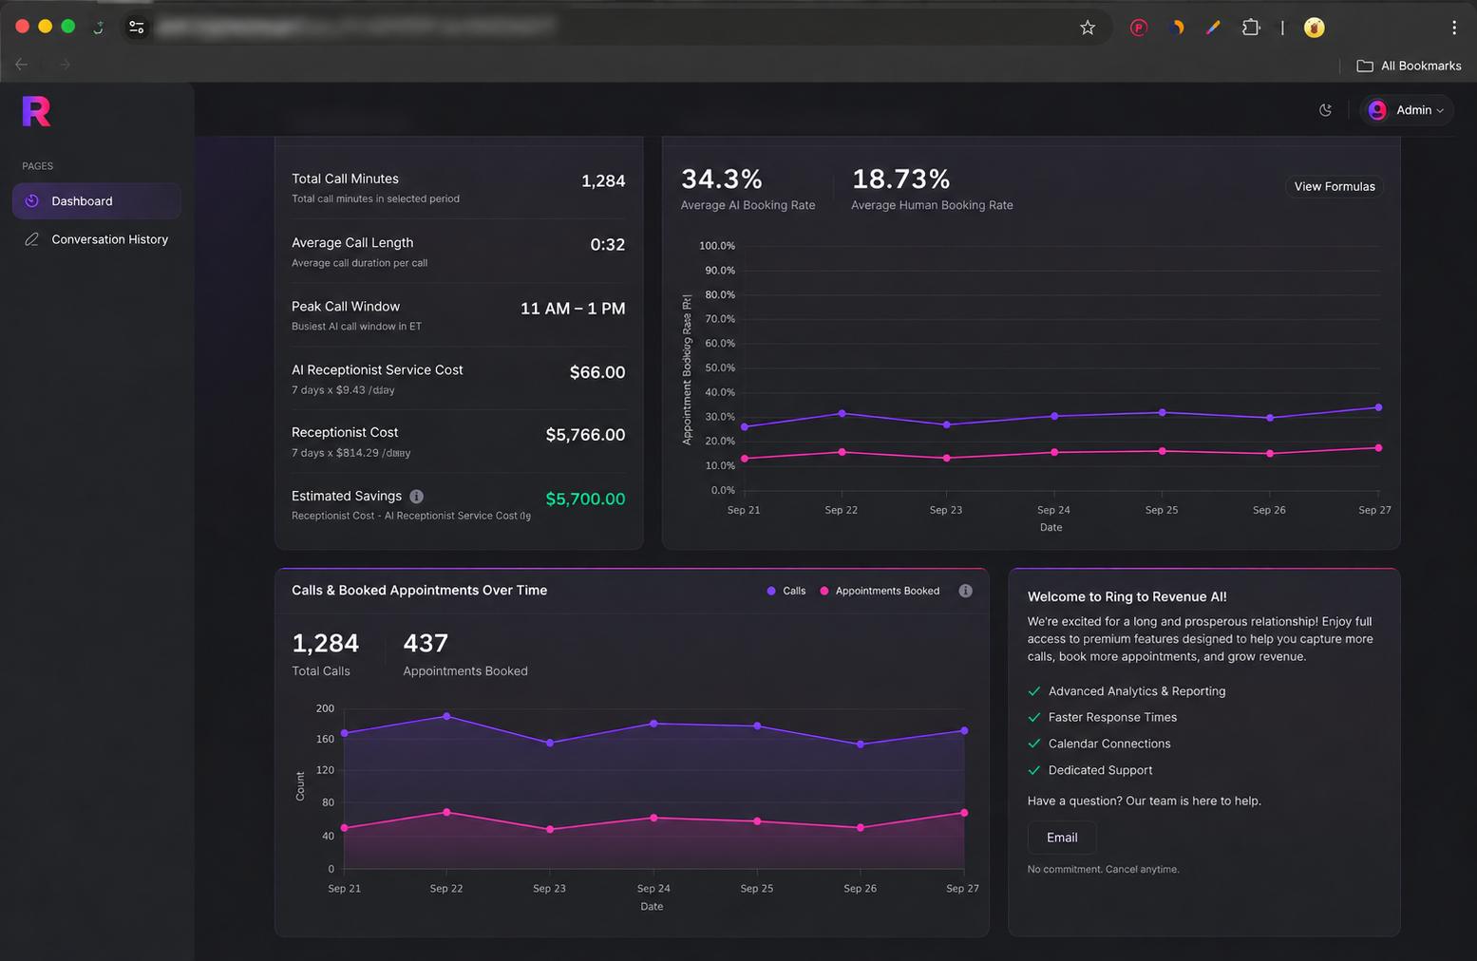The height and width of the screenshot is (961, 1477).
Task: Open browser site settings icon in address bar
Action: (x=137, y=28)
